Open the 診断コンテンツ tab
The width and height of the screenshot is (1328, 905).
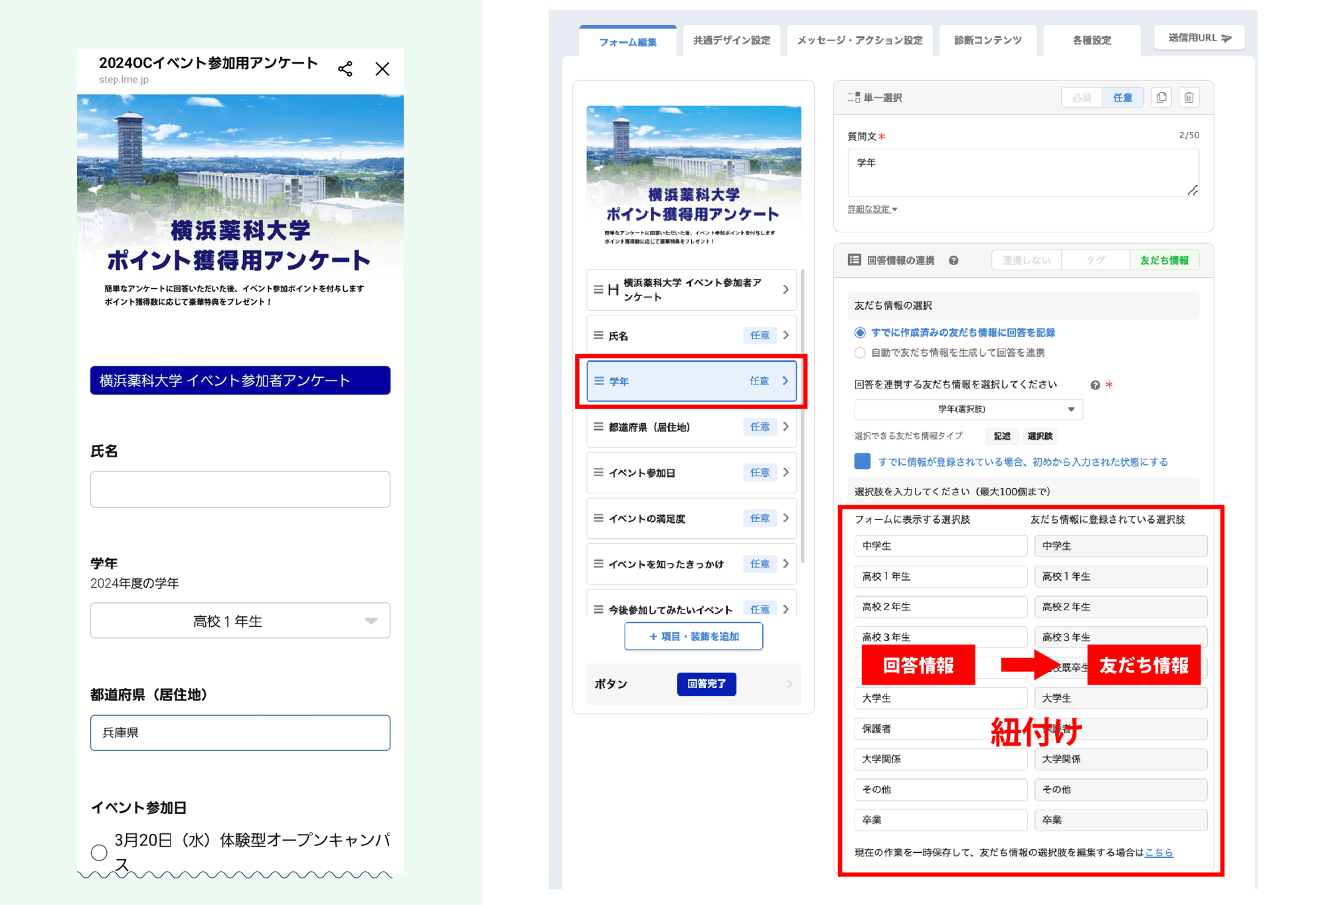point(987,41)
